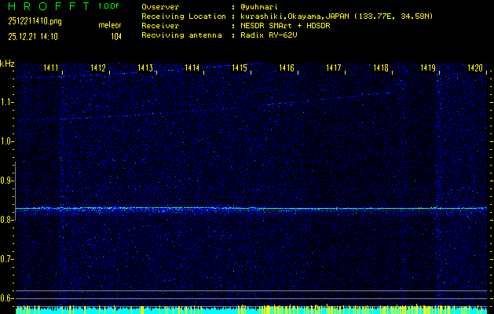Click the 0.9 frequency axis label
The width and height of the screenshot is (494, 314).
(x=7, y=181)
